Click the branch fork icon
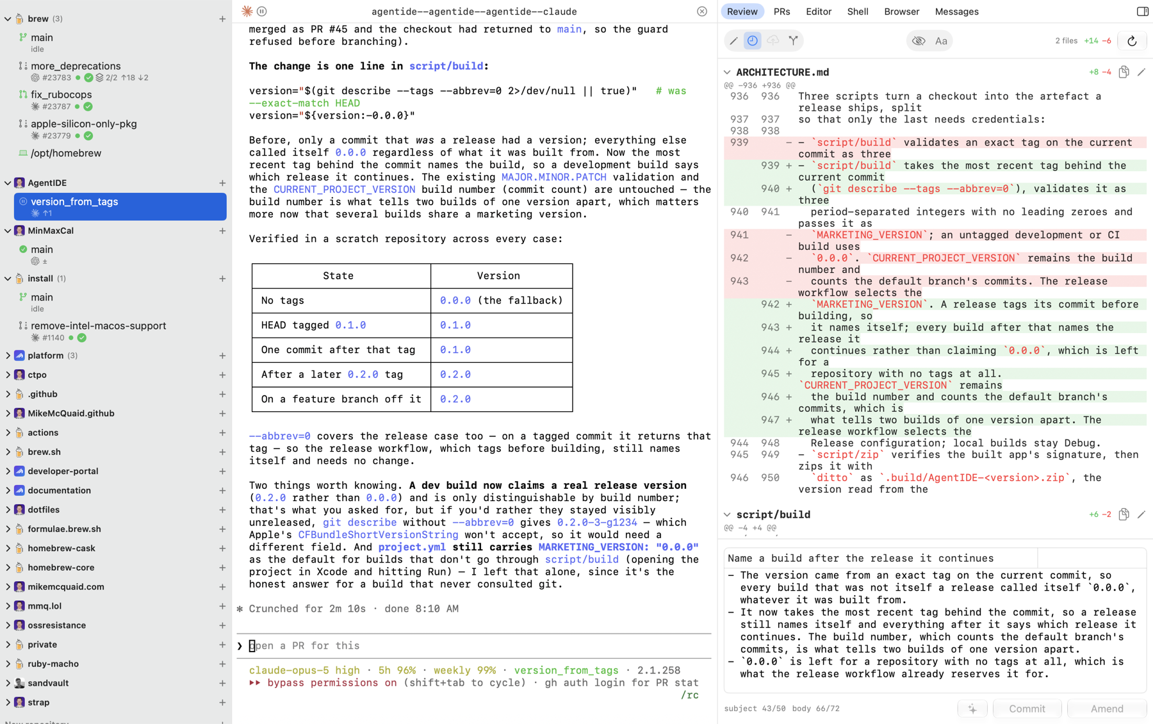Screen dimensions: 1153x724 tap(794, 41)
